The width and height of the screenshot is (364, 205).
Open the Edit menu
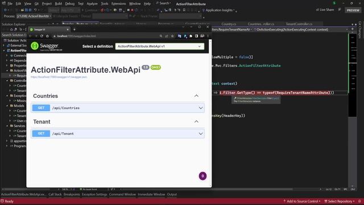coord(18,4)
